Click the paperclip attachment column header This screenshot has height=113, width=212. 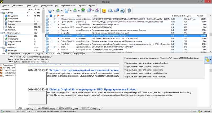click(55, 16)
